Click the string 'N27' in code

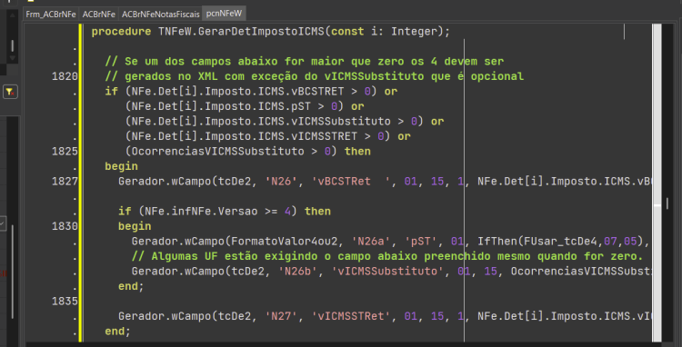pos(281,316)
